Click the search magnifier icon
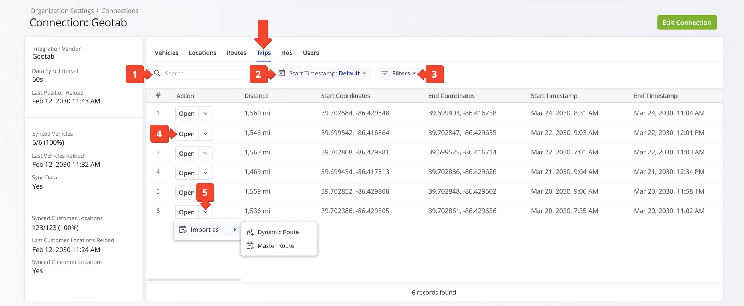 (x=157, y=73)
